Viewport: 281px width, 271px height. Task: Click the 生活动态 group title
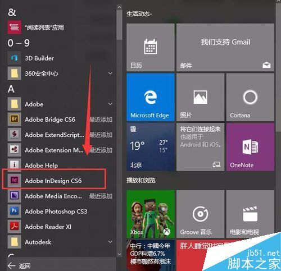pyautogui.click(x=139, y=14)
